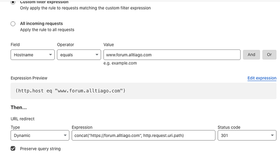Open the Operator dropdown showing equals
The image size is (280, 156).
point(79,55)
